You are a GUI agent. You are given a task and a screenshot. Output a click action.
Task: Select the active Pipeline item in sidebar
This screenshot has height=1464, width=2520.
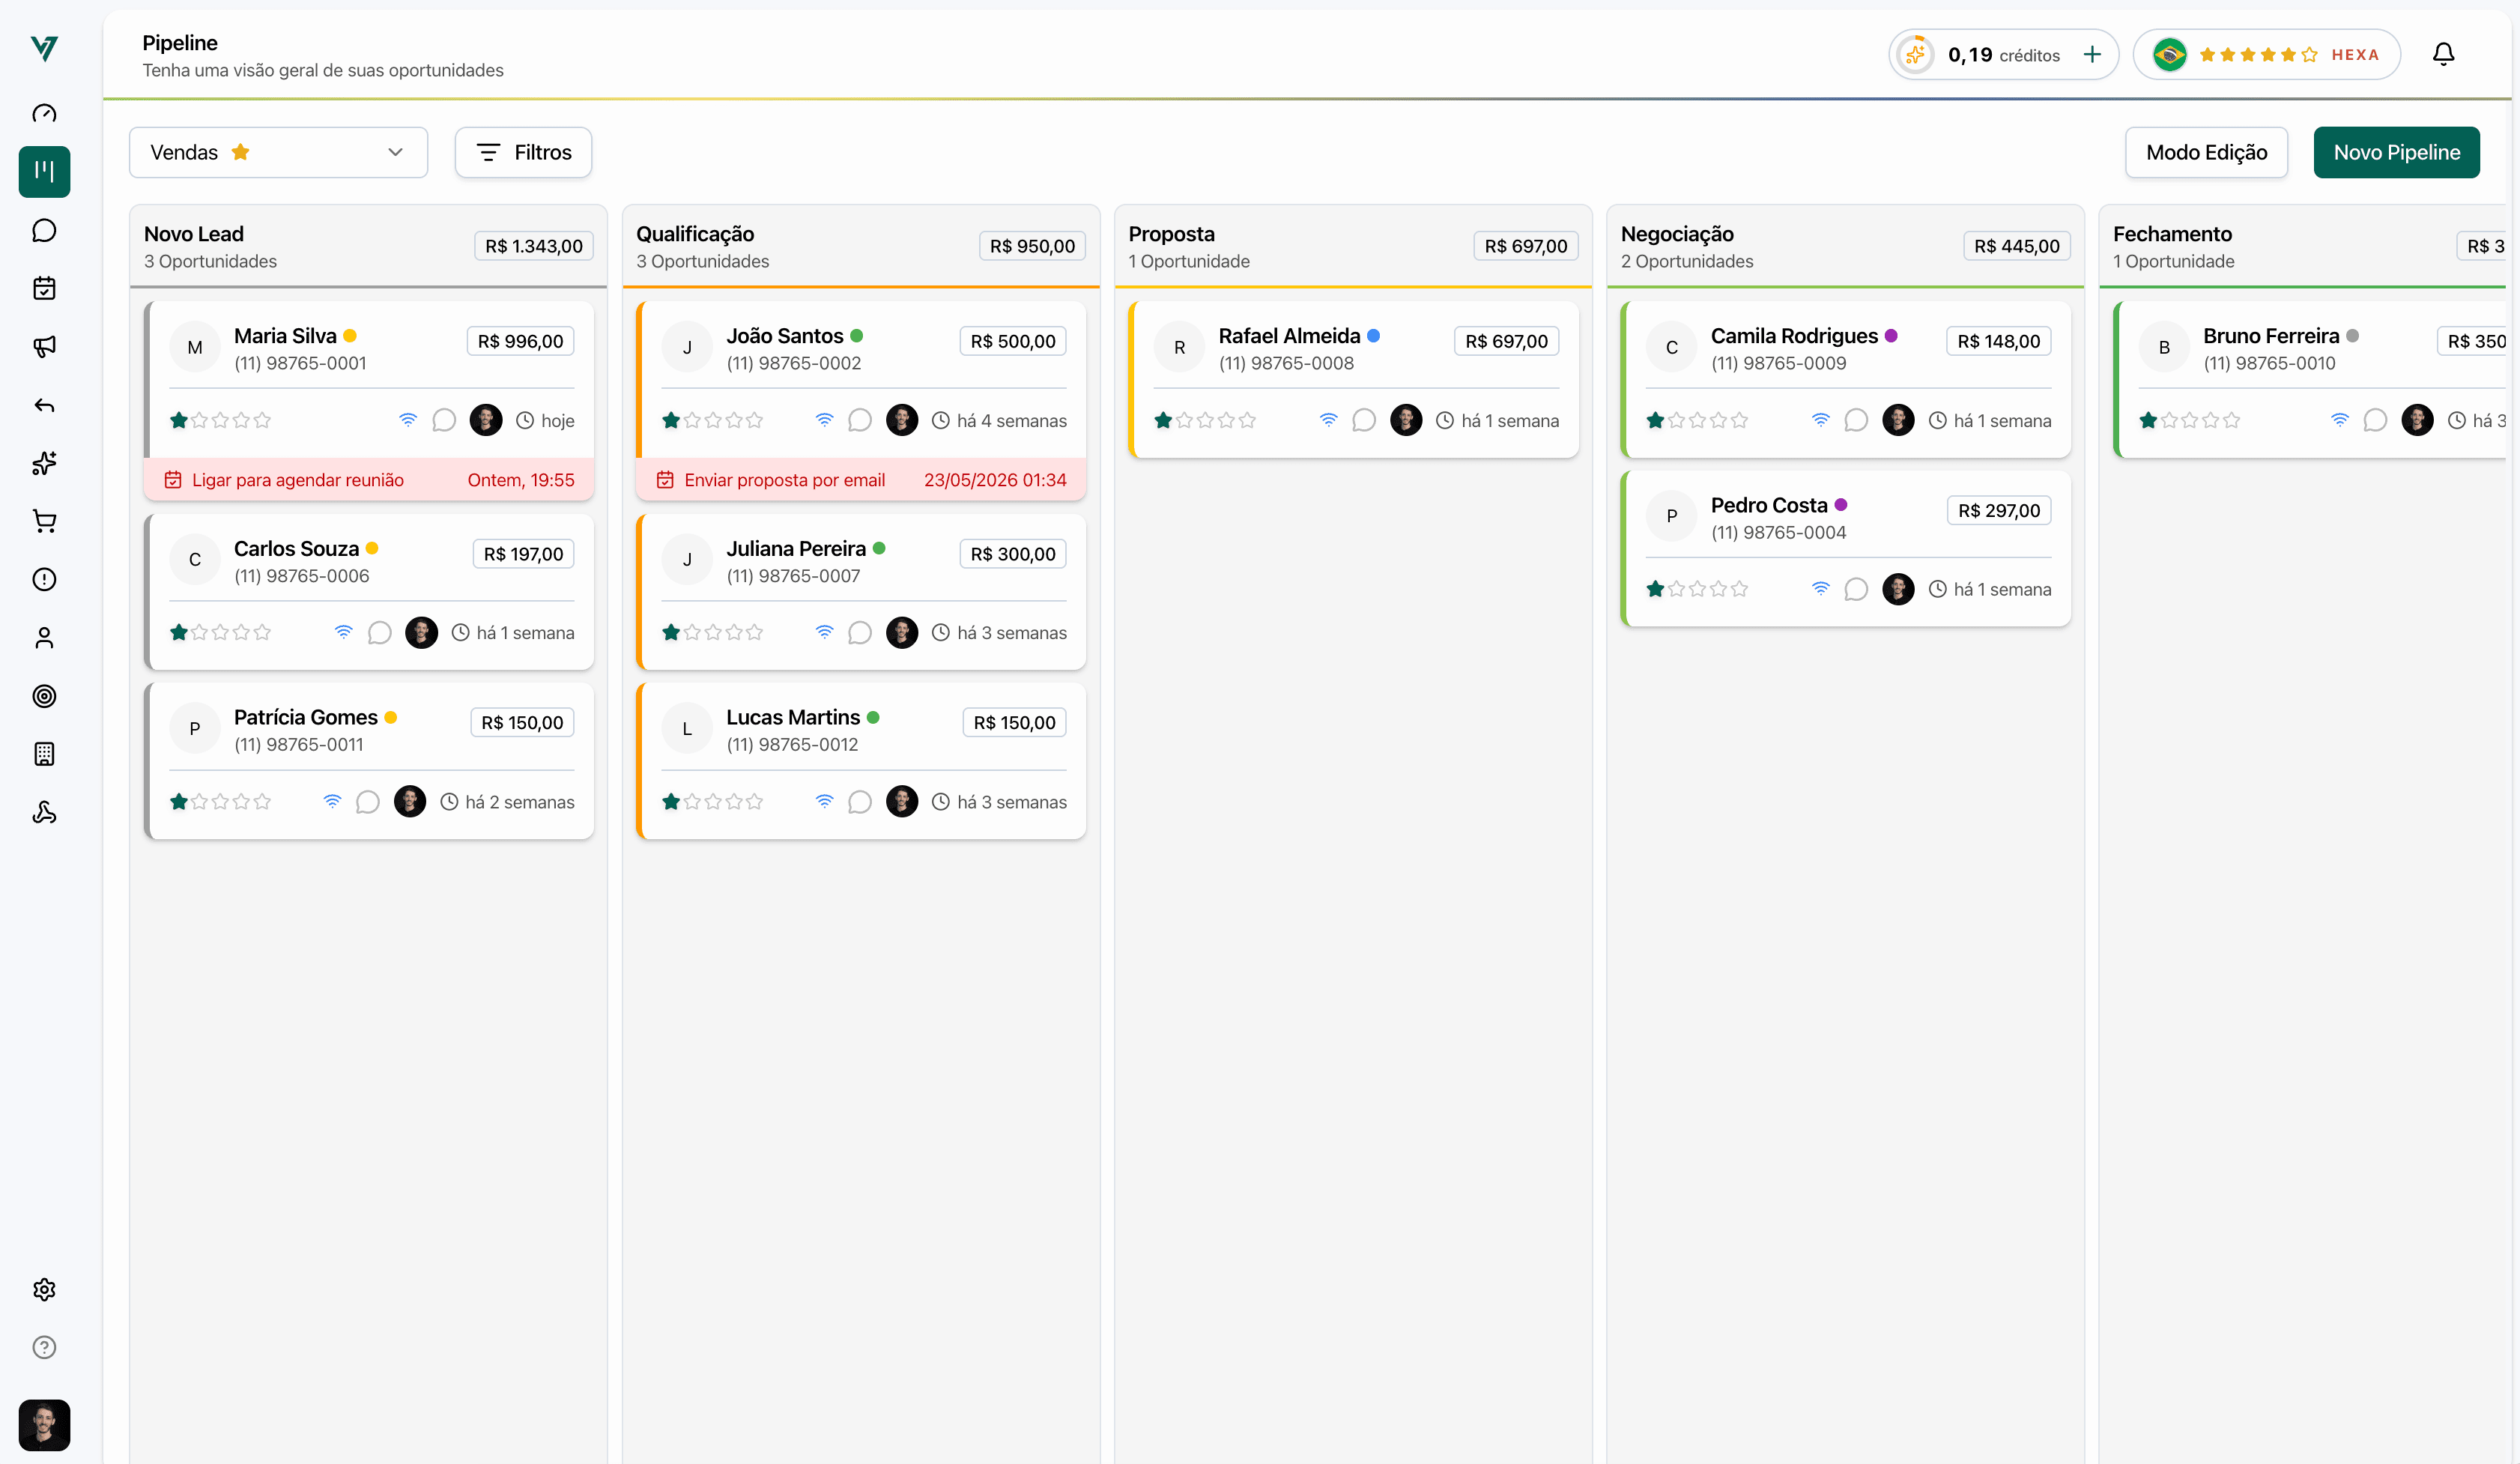[44, 171]
